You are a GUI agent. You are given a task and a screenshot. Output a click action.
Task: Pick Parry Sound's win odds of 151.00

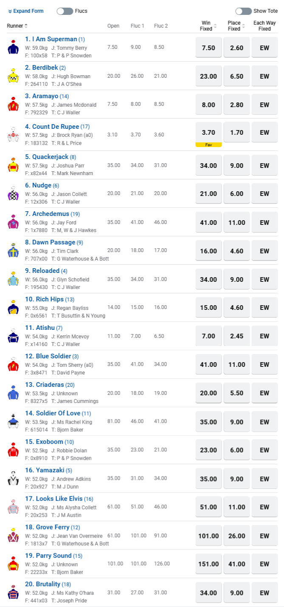[x=208, y=564]
